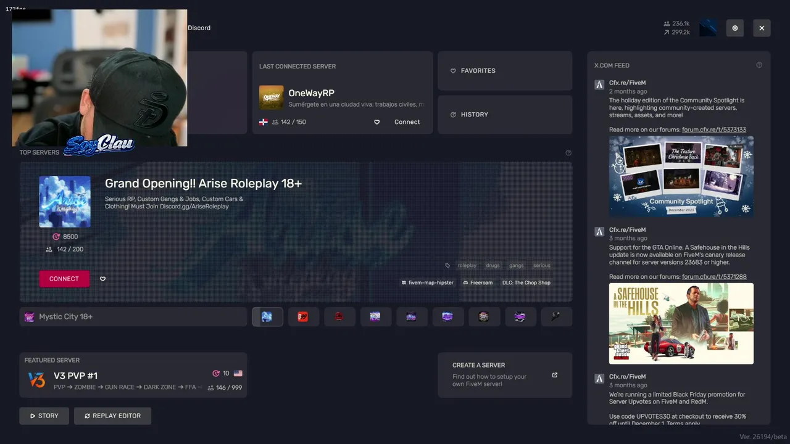Click the heart icon in Favorites card
The height and width of the screenshot is (444, 790).
tap(453, 71)
